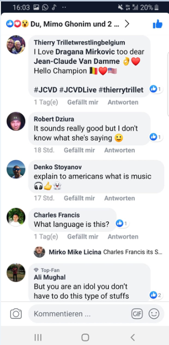Expand Mirko Mike Licina's reply
The height and width of the screenshot is (345, 169).
tap(105, 252)
